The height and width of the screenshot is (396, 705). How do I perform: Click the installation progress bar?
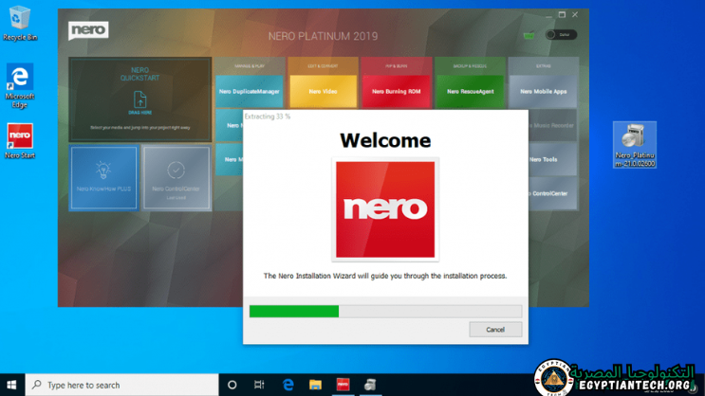click(x=385, y=311)
